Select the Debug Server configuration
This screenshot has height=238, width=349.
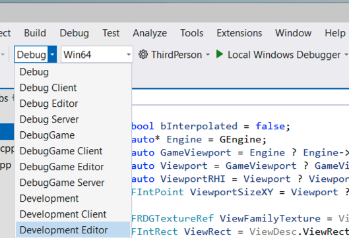click(x=73, y=119)
